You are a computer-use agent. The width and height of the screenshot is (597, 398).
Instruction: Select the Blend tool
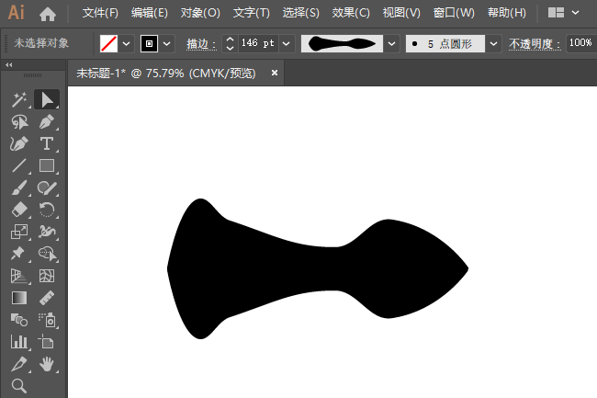19,320
